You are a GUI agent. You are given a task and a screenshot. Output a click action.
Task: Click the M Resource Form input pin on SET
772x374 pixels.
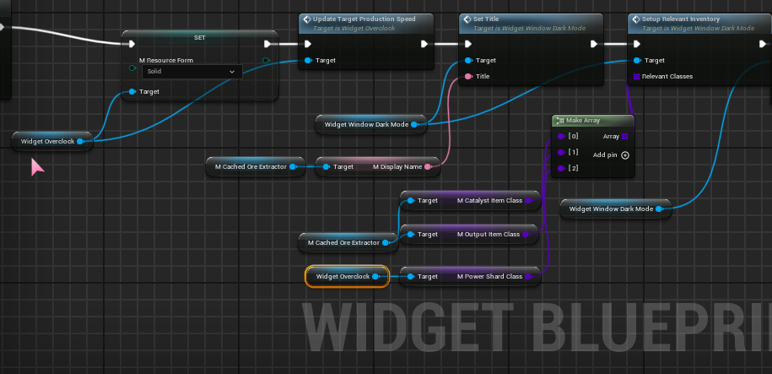[132, 68]
